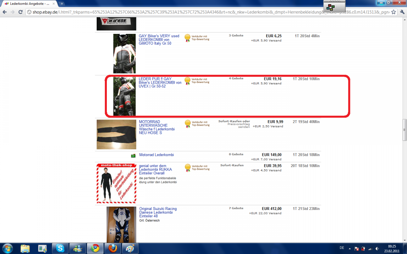Bookmark this page with the star icon

393,12
